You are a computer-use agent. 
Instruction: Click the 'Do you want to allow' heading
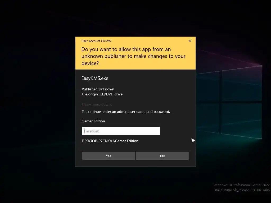[x=133, y=56]
